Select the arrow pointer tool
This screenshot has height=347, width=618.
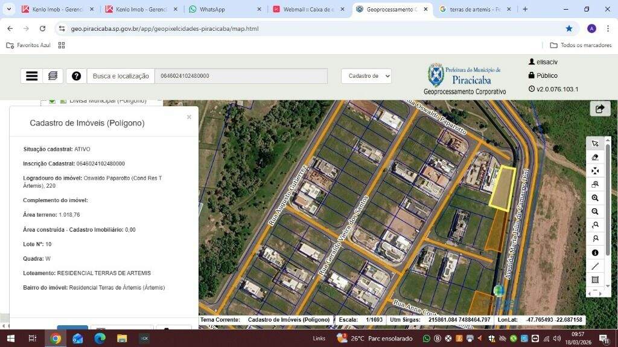pos(595,143)
